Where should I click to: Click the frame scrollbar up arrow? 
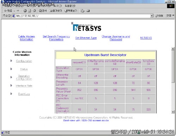173,48
